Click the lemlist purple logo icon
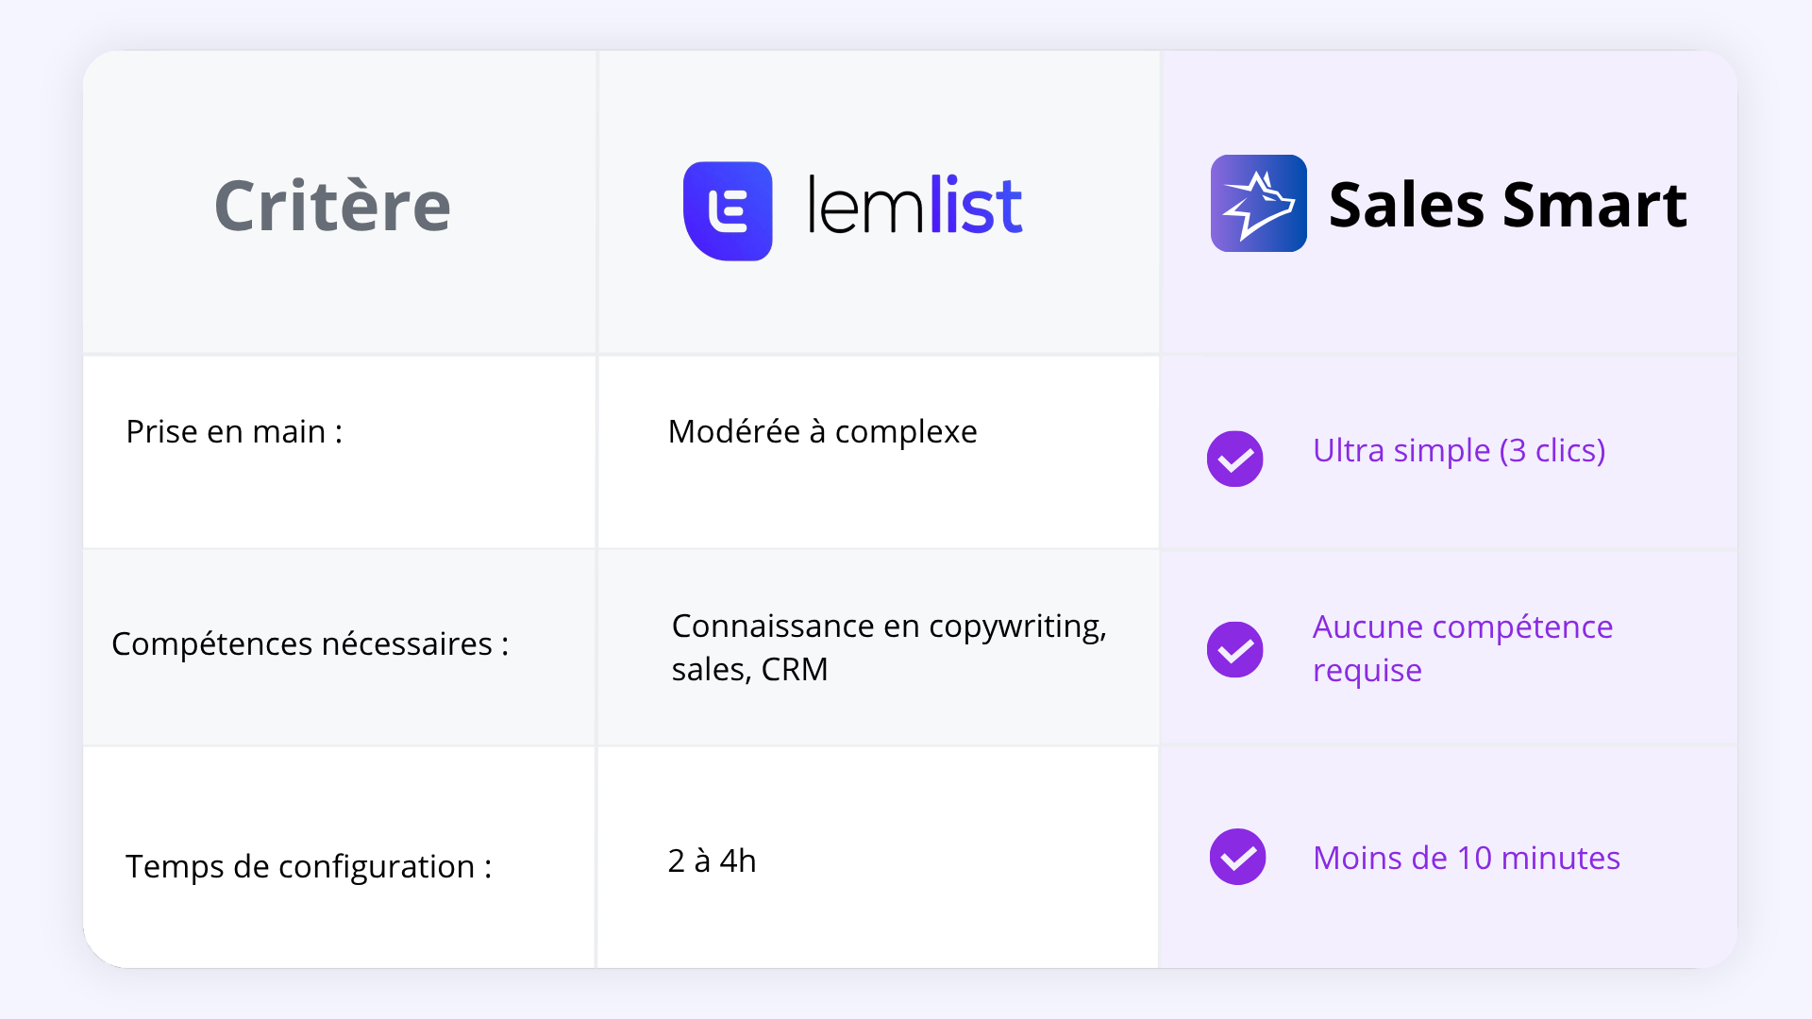 coord(728,210)
